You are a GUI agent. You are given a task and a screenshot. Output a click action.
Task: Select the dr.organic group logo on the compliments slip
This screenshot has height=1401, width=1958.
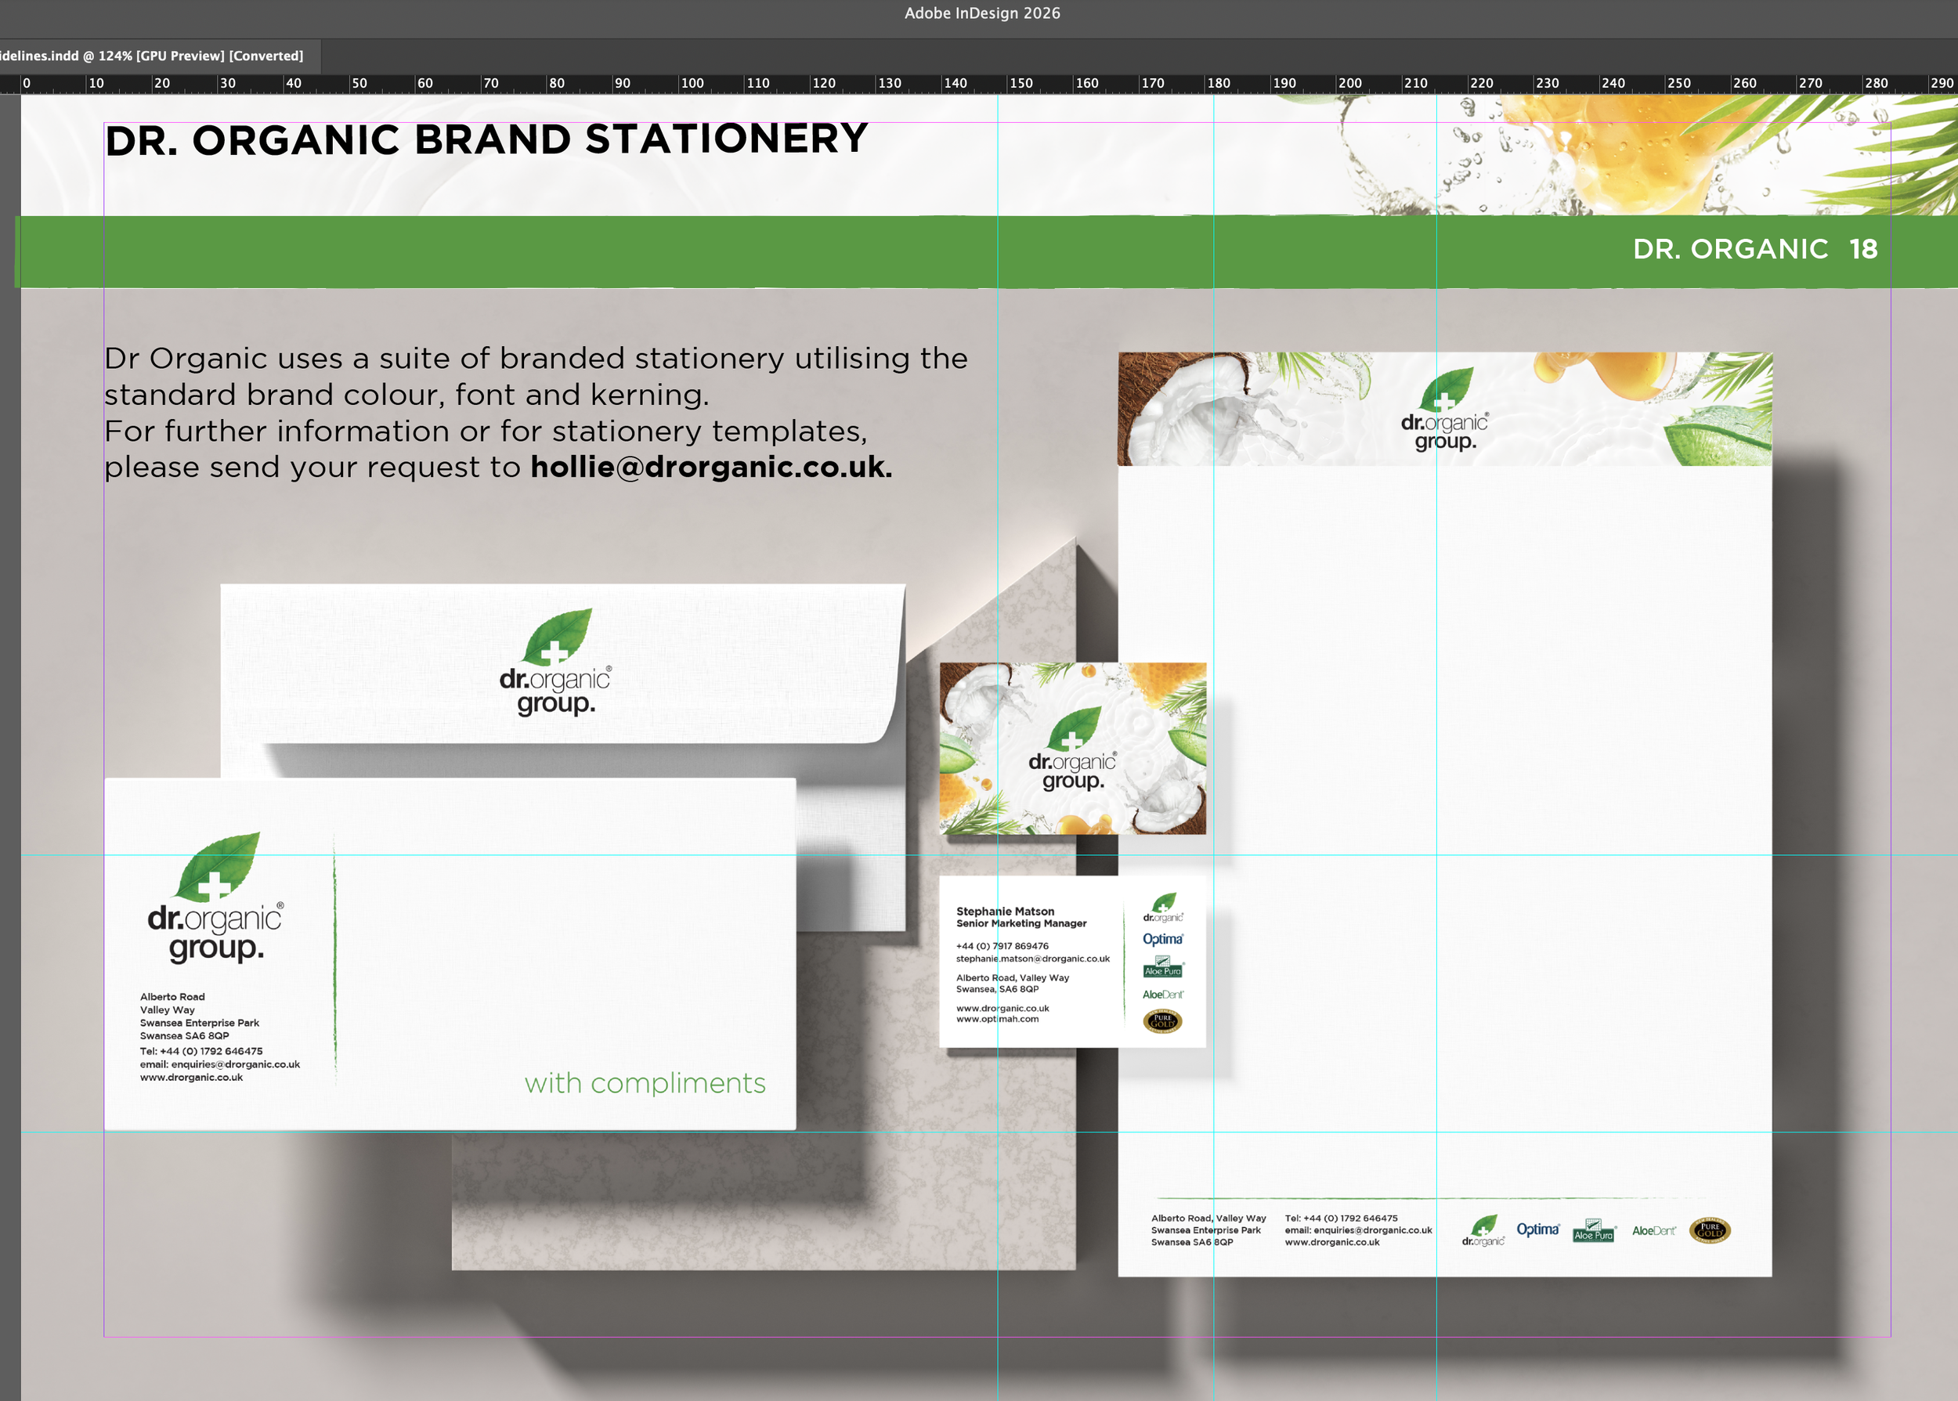(x=215, y=898)
